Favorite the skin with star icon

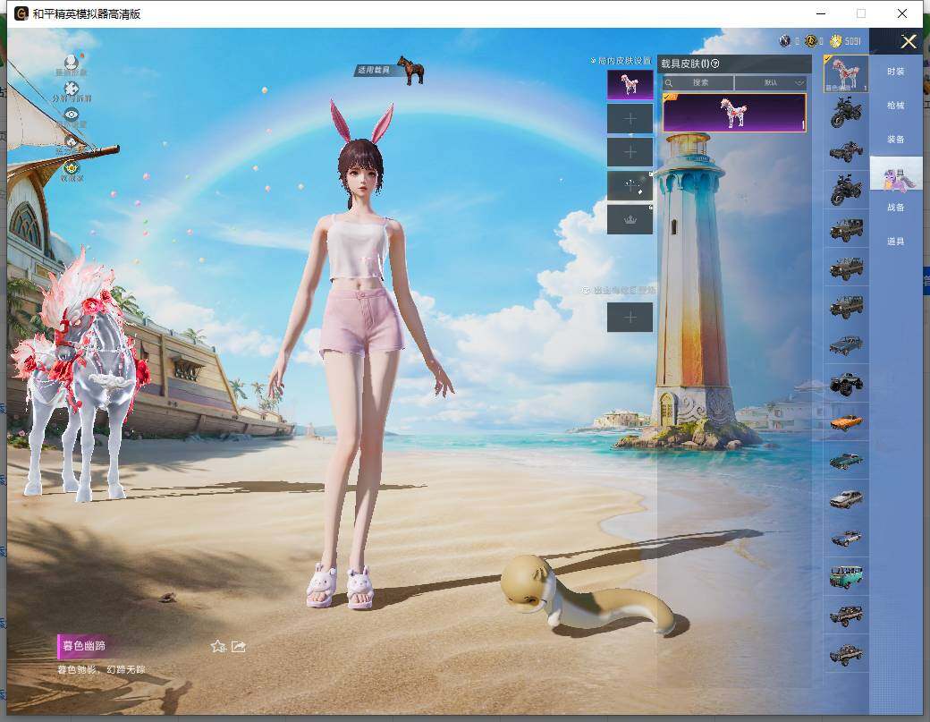click(217, 646)
